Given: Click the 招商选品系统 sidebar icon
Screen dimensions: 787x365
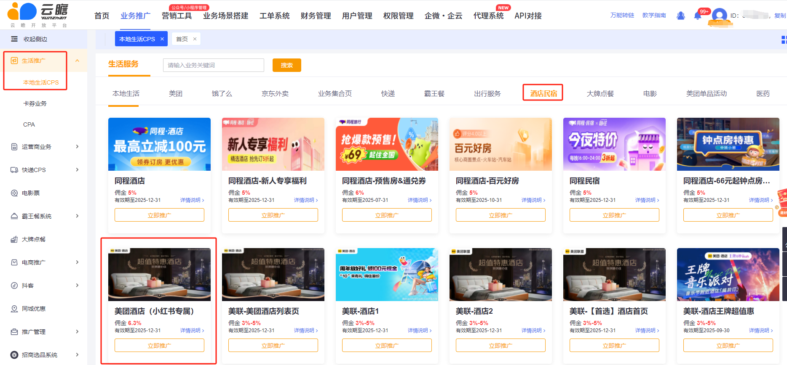Looking at the screenshot, I should pyautogui.click(x=14, y=355).
